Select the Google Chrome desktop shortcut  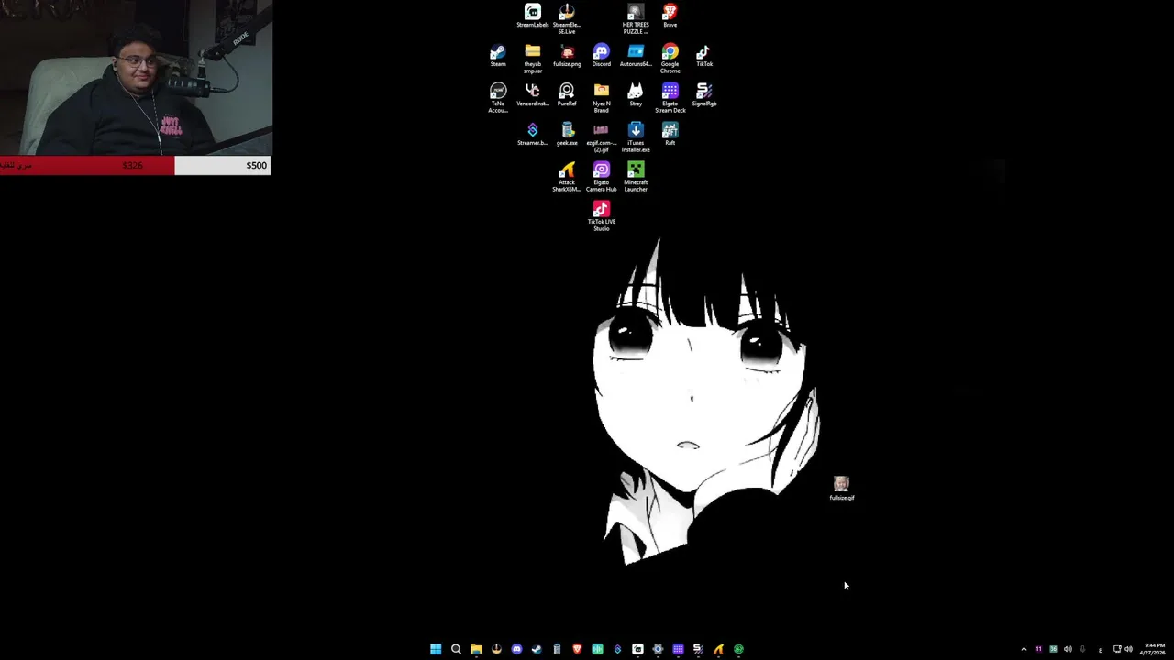[x=670, y=58]
